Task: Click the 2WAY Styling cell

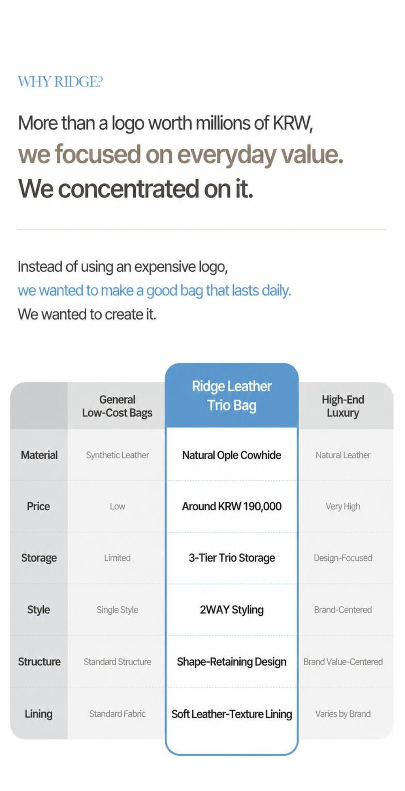Action: (x=232, y=610)
